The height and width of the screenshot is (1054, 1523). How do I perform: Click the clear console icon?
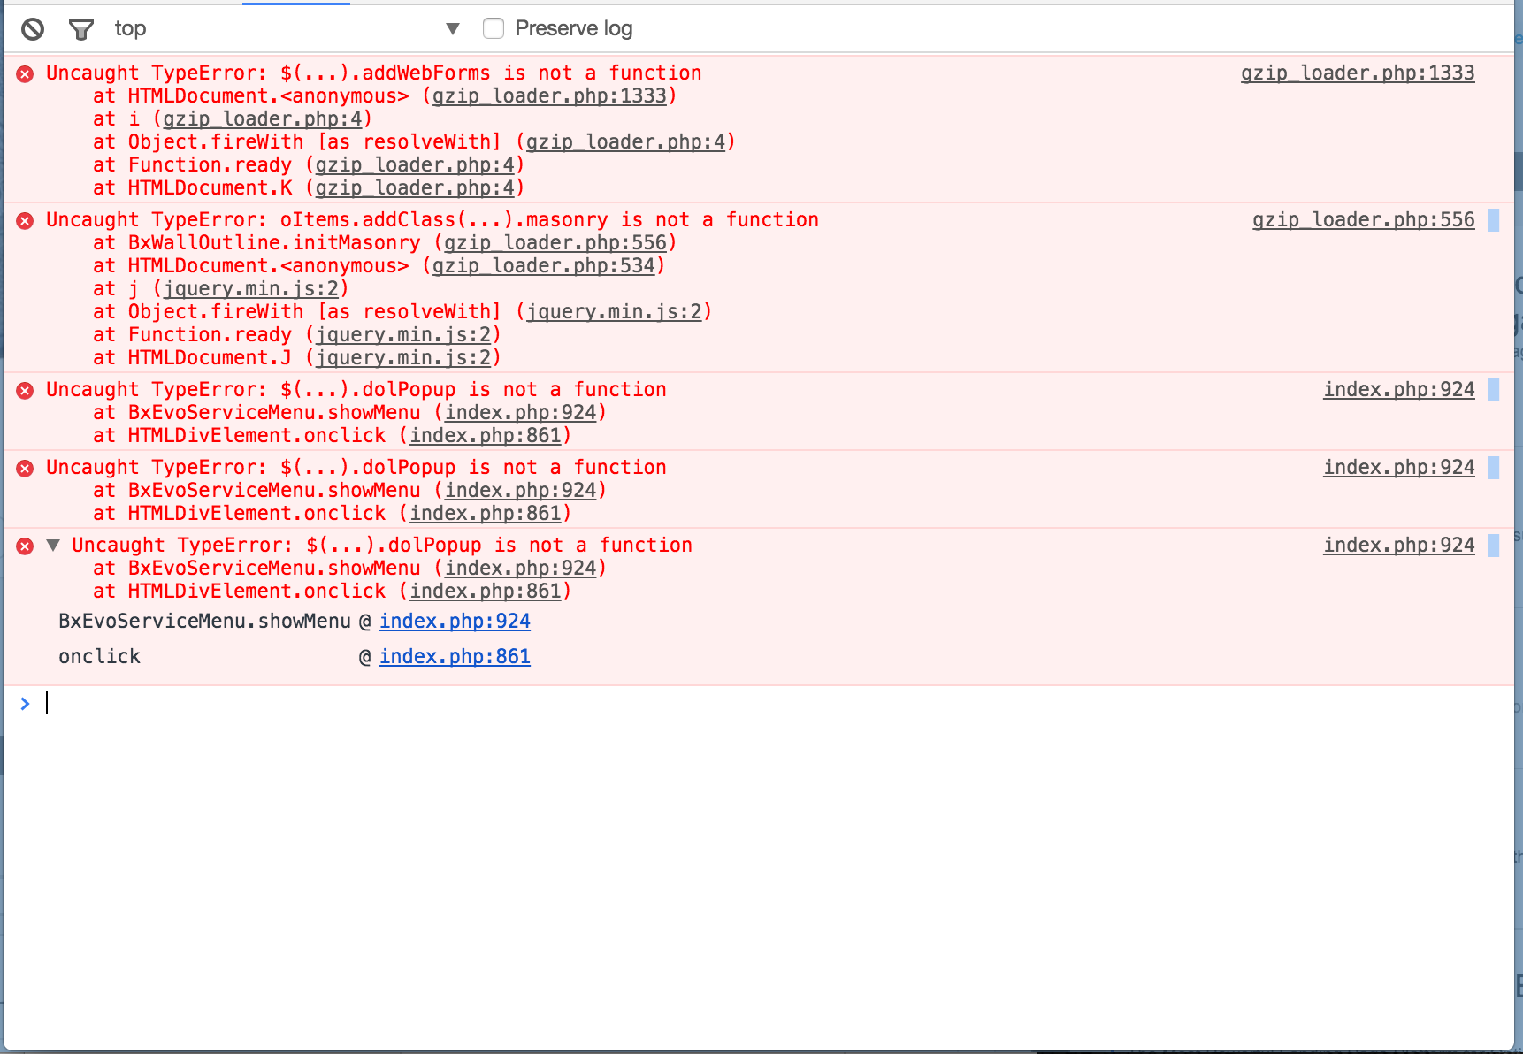[x=33, y=29]
